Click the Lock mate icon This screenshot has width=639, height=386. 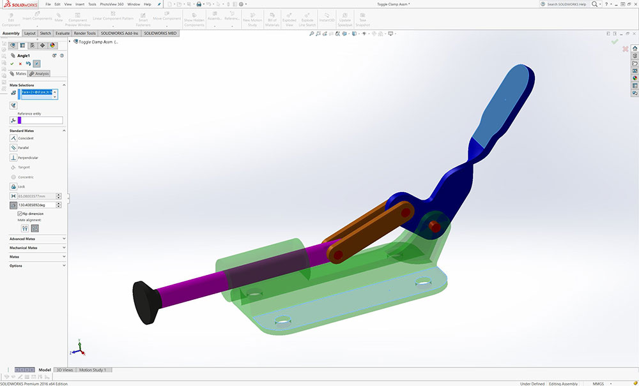(x=13, y=186)
